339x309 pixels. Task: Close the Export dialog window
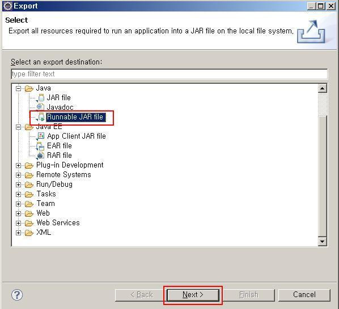(331, 6)
